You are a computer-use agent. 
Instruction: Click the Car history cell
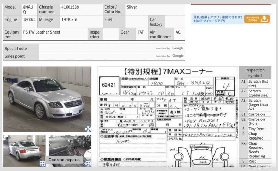[156, 22]
